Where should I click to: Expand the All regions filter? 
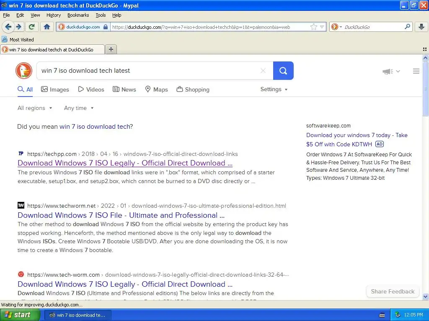coord(35,108)
